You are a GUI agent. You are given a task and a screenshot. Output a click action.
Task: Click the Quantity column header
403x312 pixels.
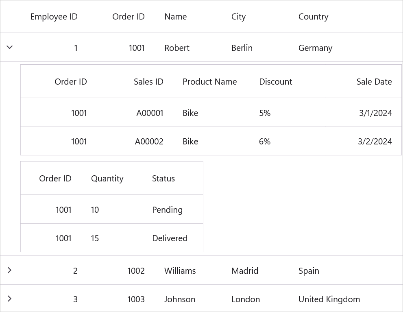click(x=107, y=179)
